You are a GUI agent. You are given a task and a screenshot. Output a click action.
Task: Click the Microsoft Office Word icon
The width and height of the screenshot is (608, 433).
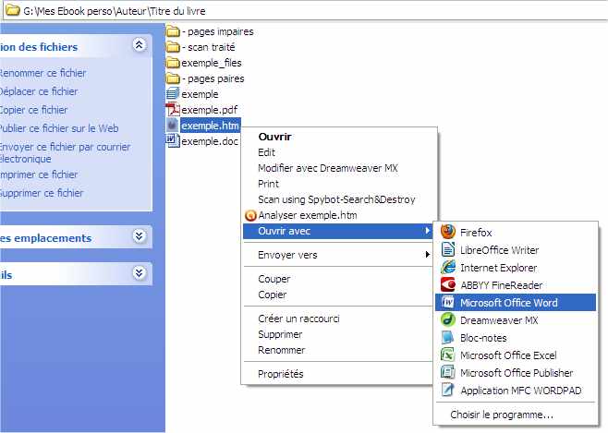click(x=448, y=302)
